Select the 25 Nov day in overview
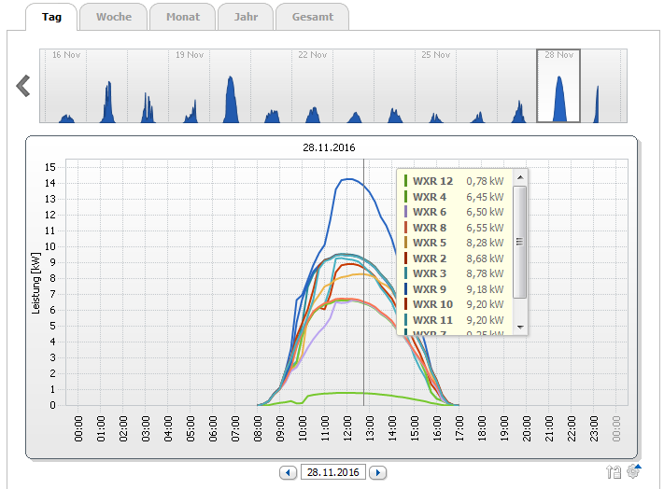This screenshot has width=664, height=489. [435, 86]
